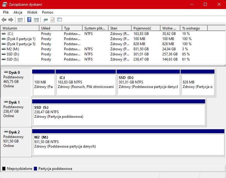The image size is (226, 178).
Task: Click the 85 % free cell
Action: [x=186, y=54]
